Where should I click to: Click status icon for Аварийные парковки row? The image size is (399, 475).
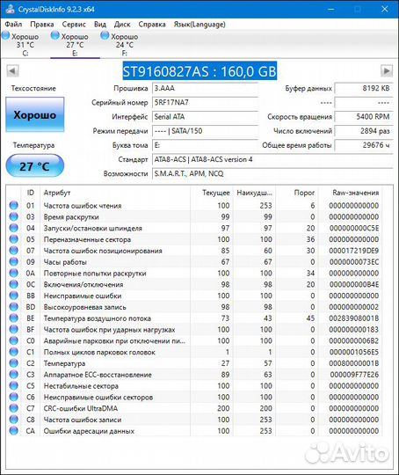tap(14, 340)
